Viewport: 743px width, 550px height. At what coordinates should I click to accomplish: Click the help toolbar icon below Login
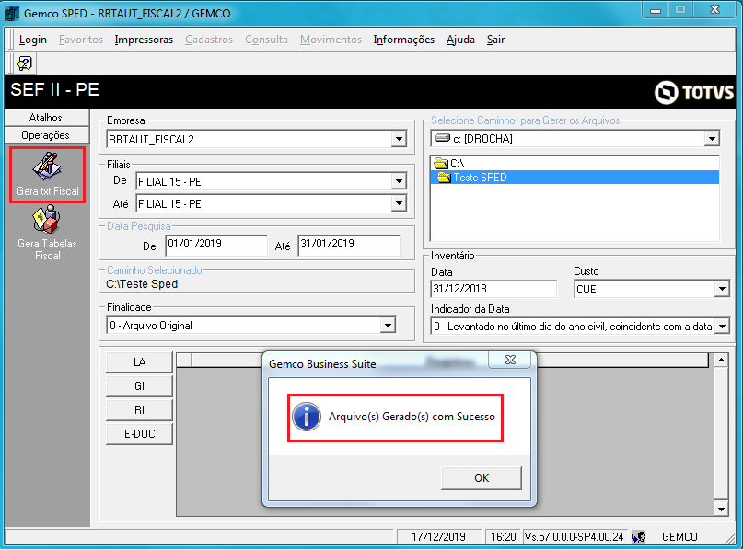[25, 63]
